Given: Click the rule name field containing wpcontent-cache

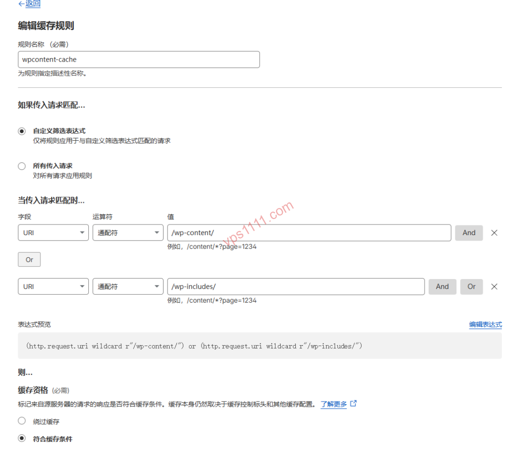Looking at the screenshot, I should point(139,60).
